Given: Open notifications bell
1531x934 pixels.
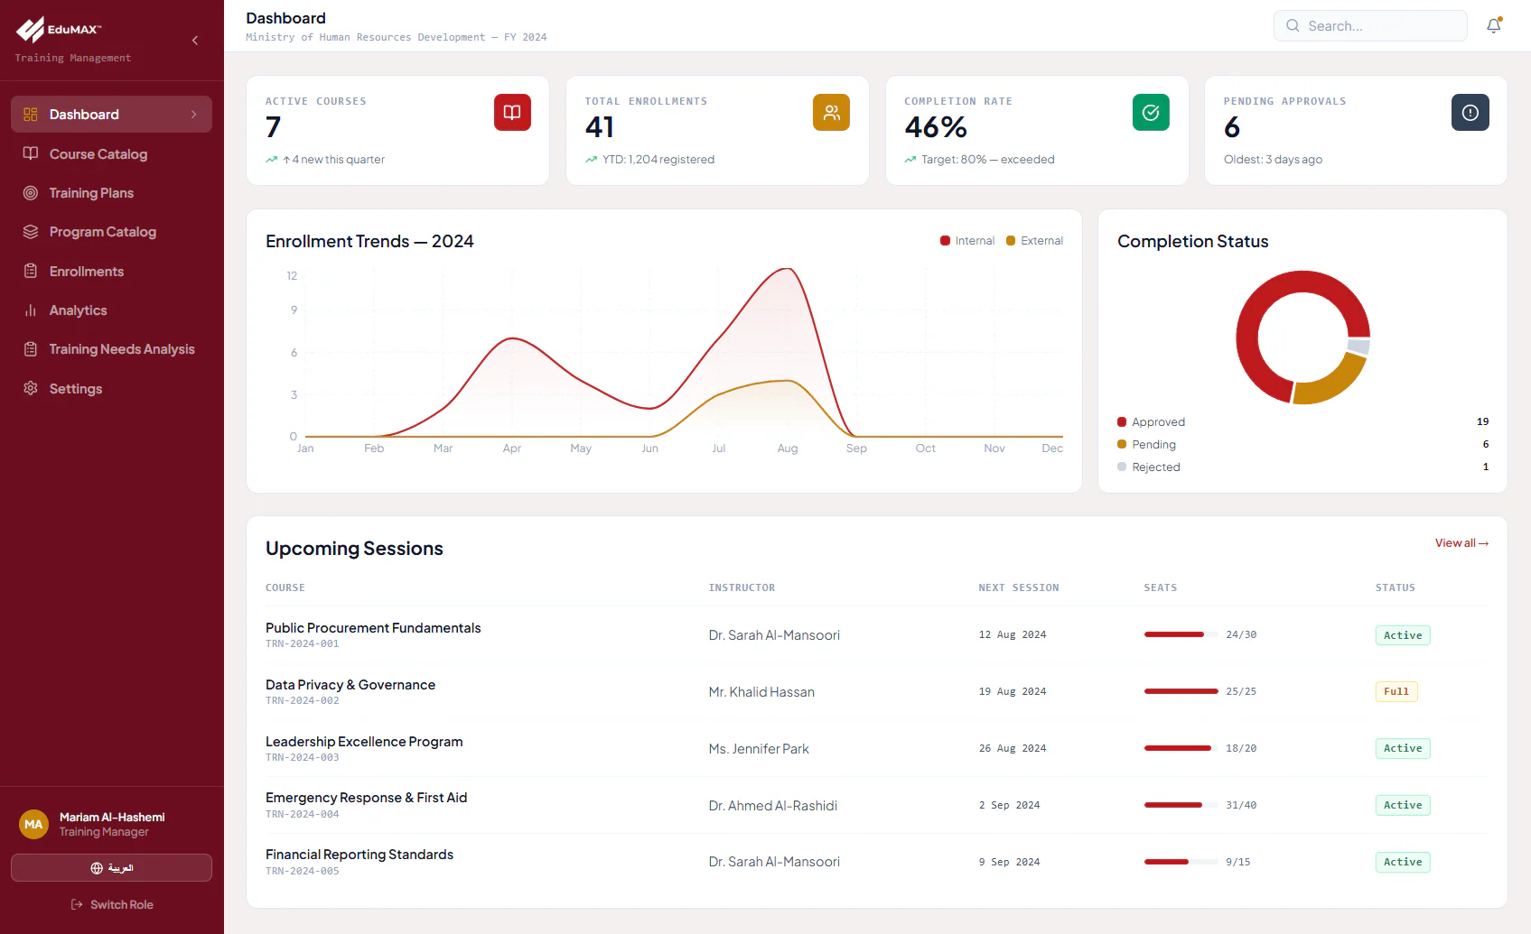Looking at the screenshot, I should click(1494, 26).
